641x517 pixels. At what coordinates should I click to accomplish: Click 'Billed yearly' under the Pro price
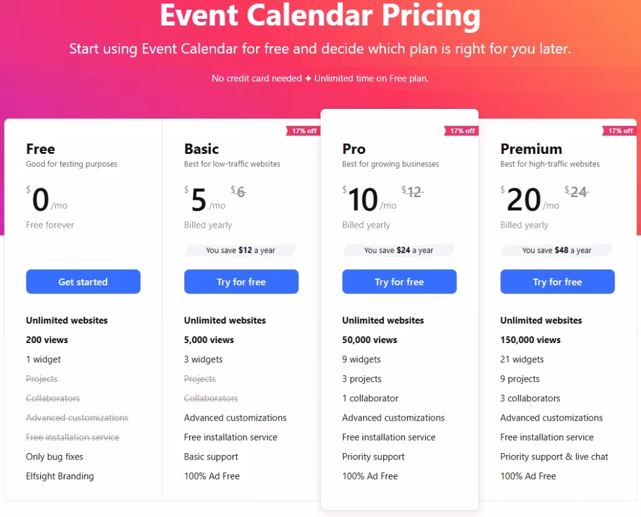coord(366,225)
